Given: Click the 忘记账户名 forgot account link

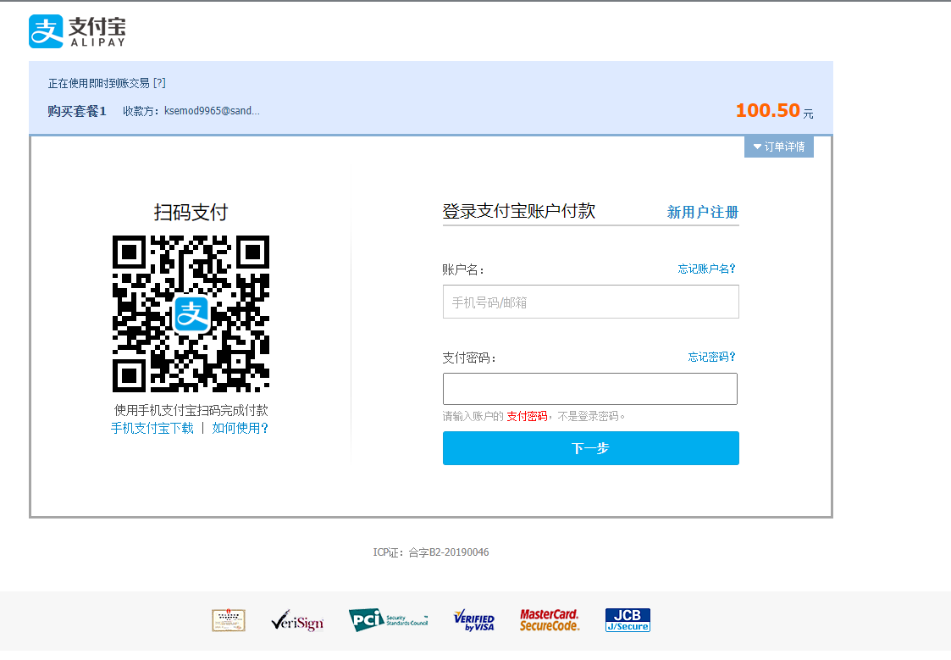Looking at the screenshot, I should 705,269.
